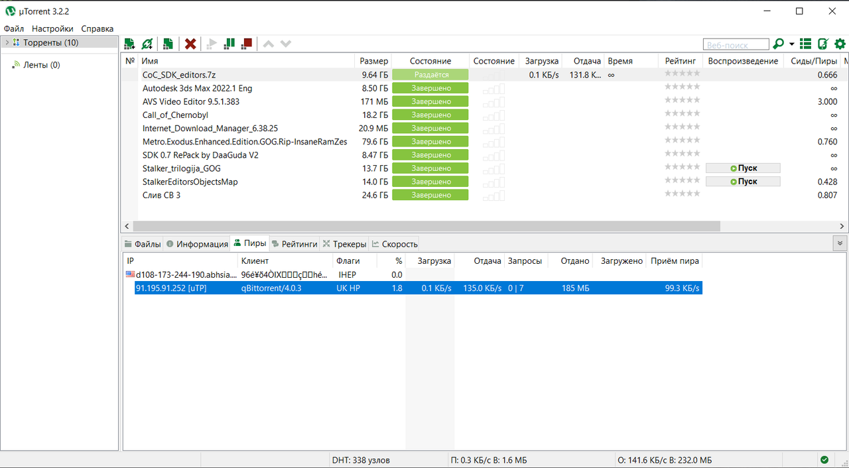Move torrent up in queue arrow
The width and height of the screenshot is (849, 468).
point(269,44)
